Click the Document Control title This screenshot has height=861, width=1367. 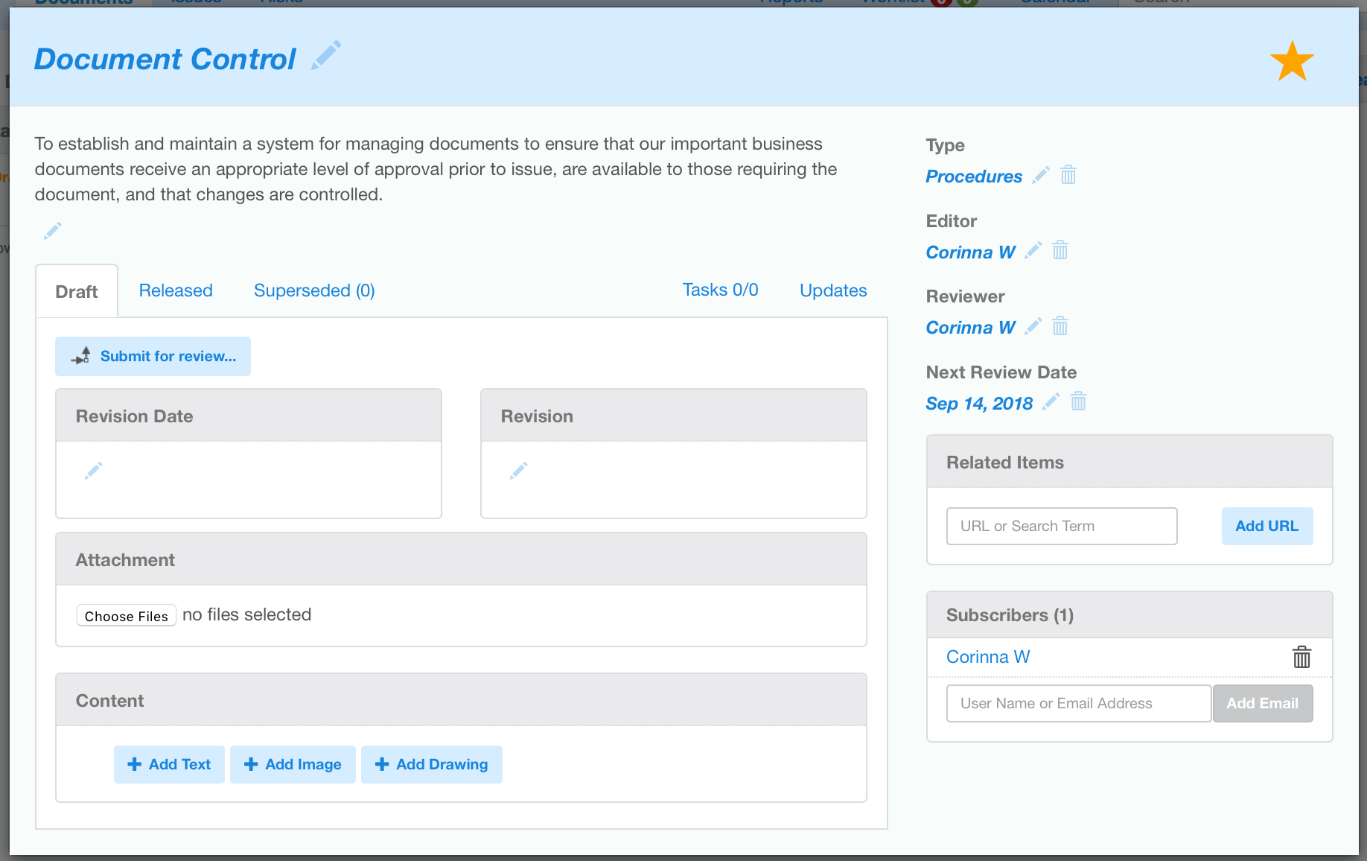165,59
